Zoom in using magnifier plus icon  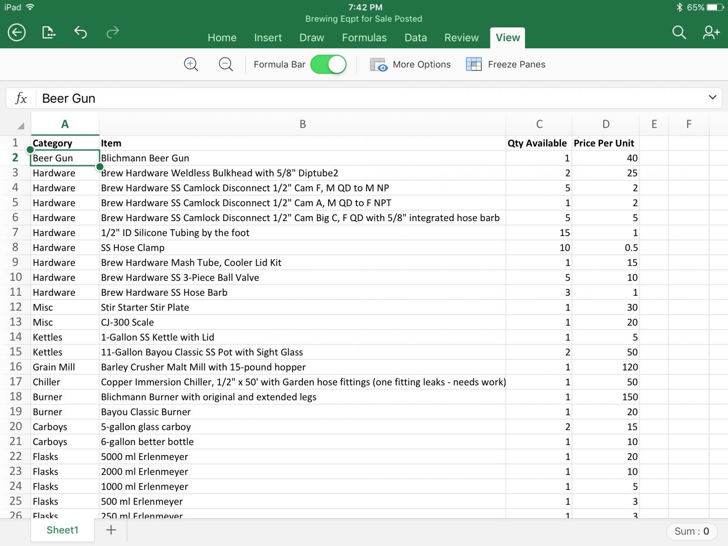(x=191, y=65)
